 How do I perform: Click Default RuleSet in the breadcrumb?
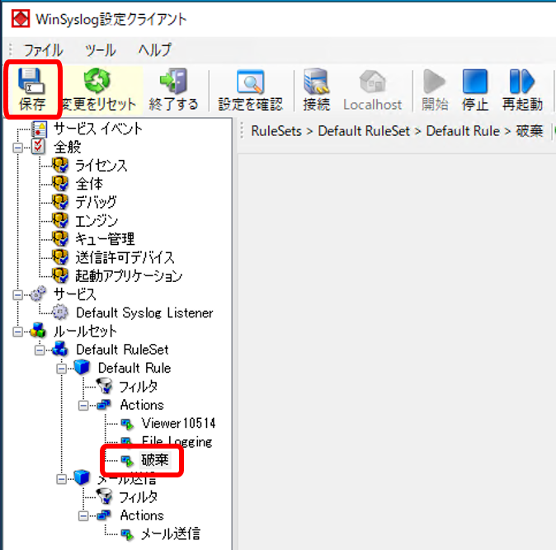364,131
